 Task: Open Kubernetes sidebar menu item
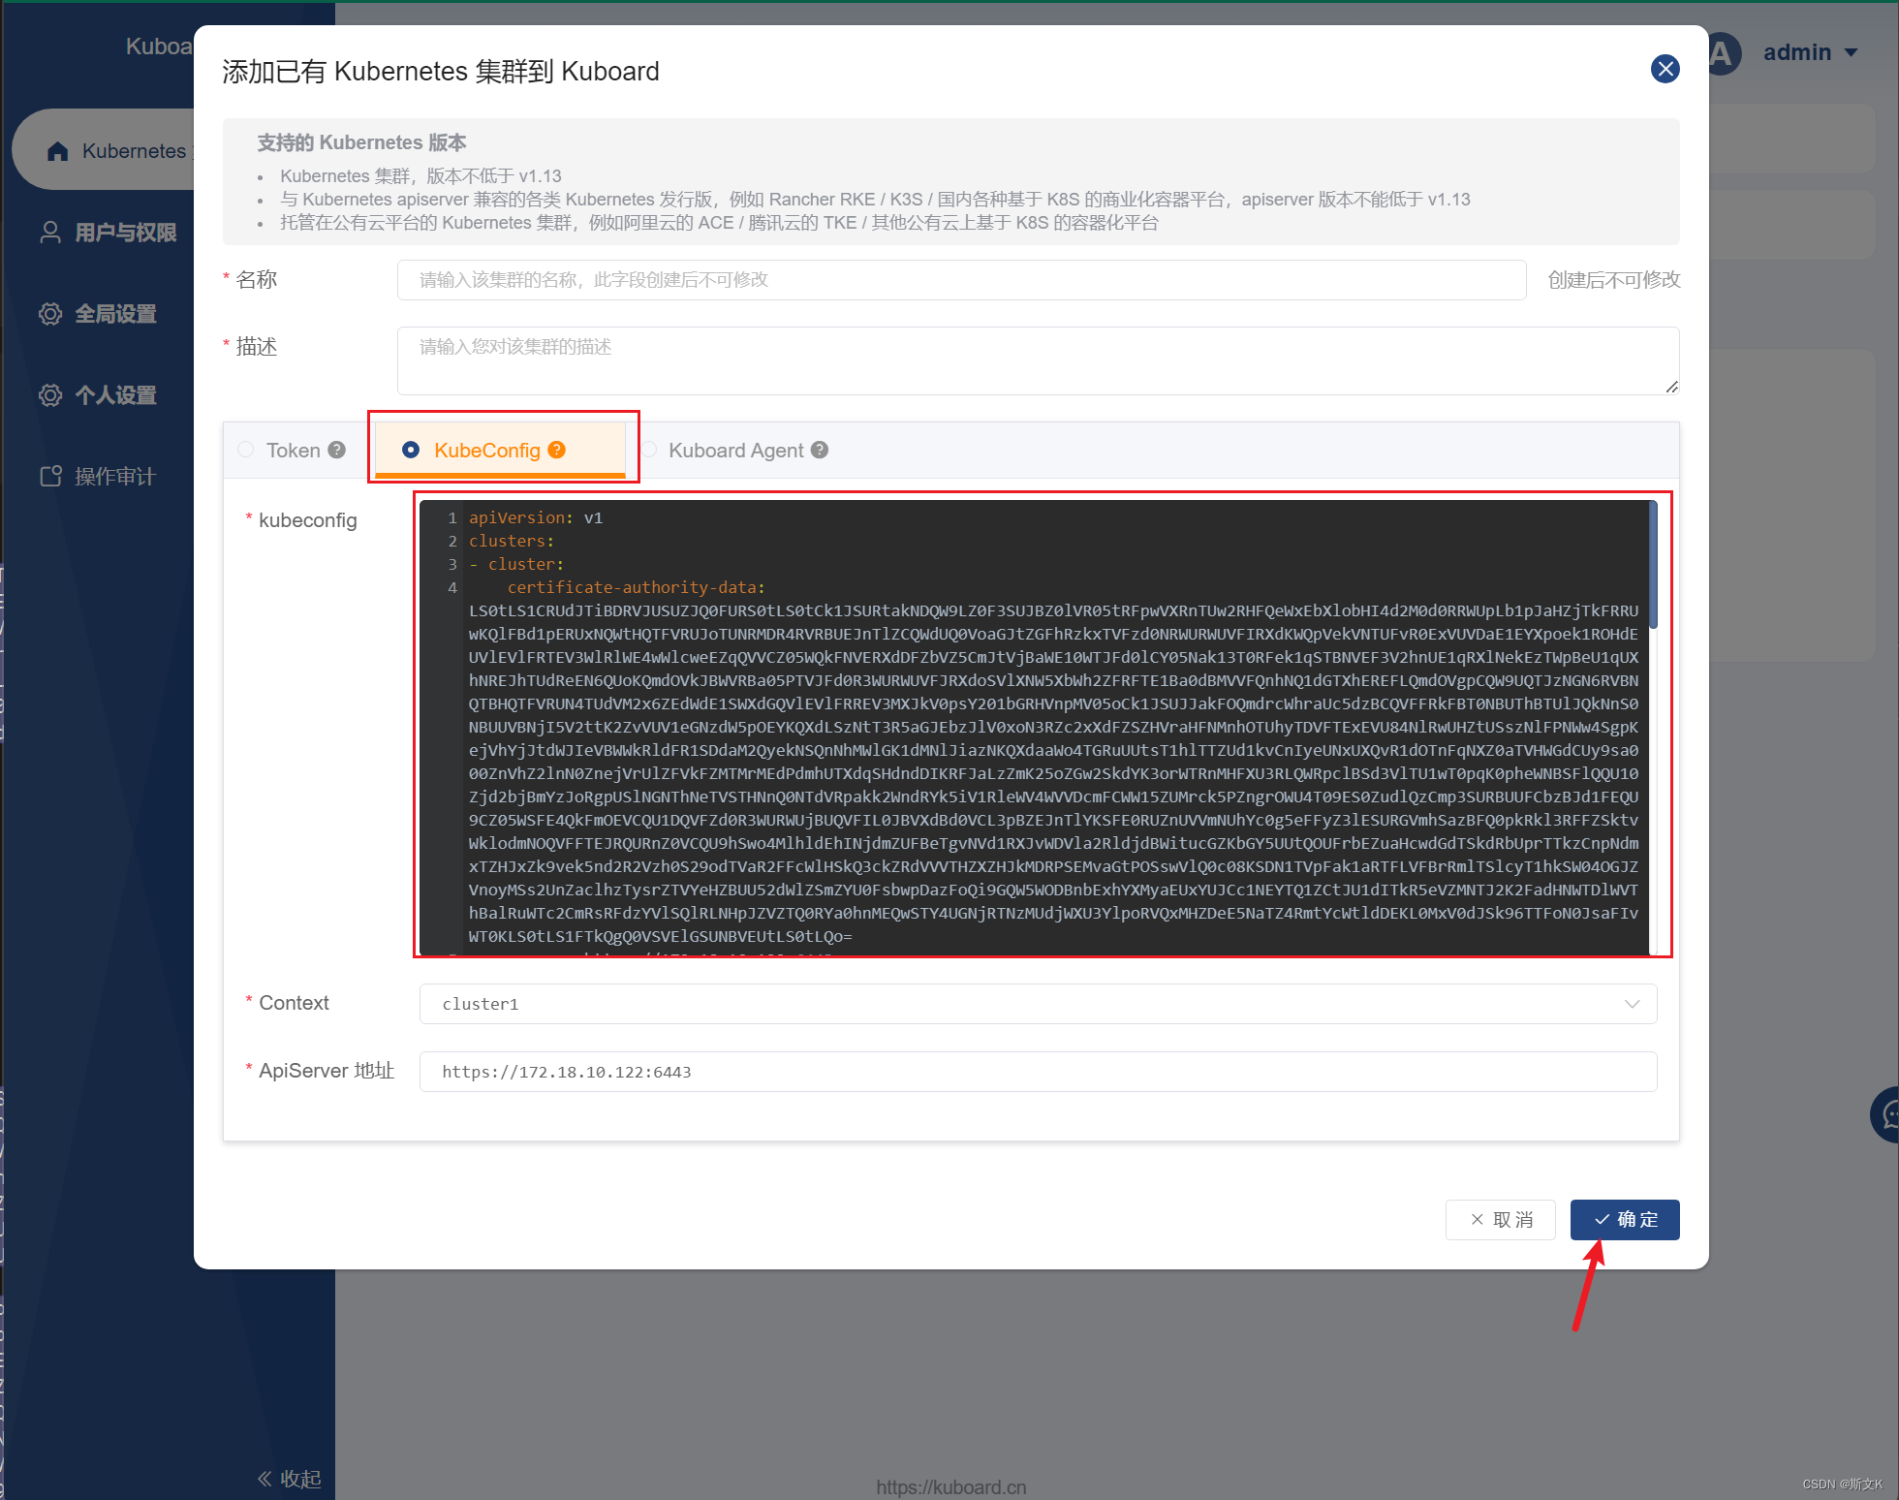105,150
